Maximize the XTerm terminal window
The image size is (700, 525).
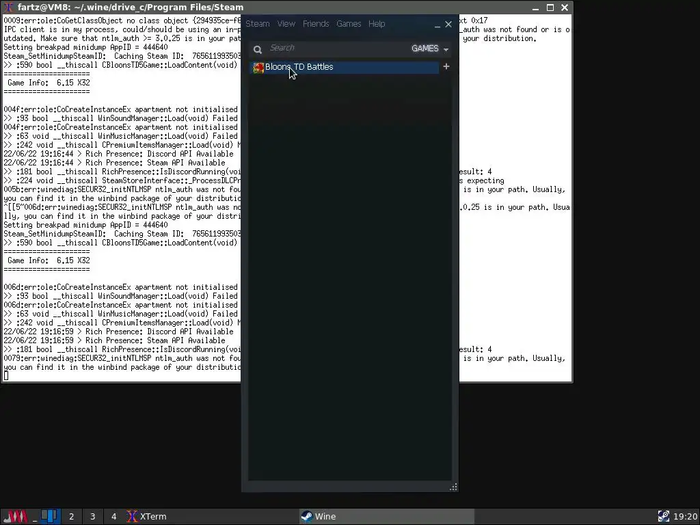coord(550,8)
